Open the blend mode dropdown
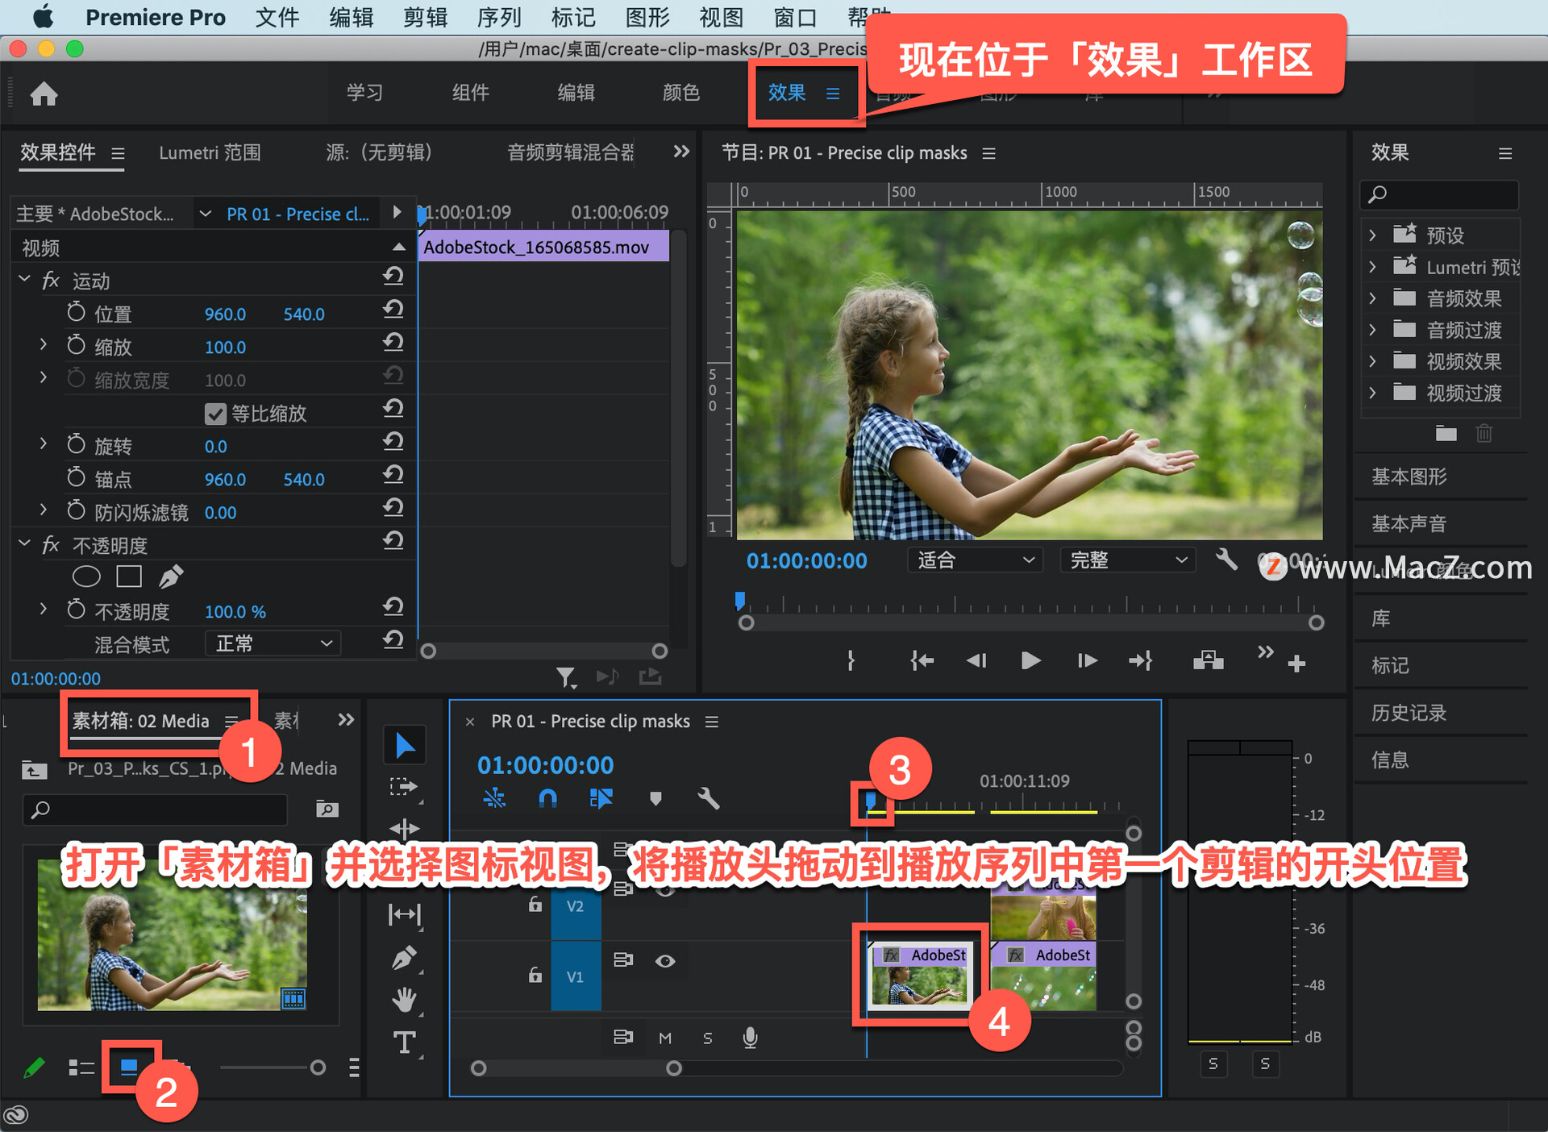The width and height of the screenshot is (1548, 1132). (x=273, y=643)
